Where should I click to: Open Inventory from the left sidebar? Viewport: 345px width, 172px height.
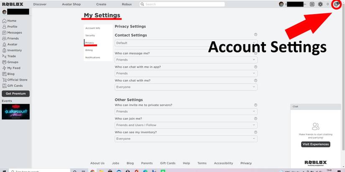[x=14, y=50]
